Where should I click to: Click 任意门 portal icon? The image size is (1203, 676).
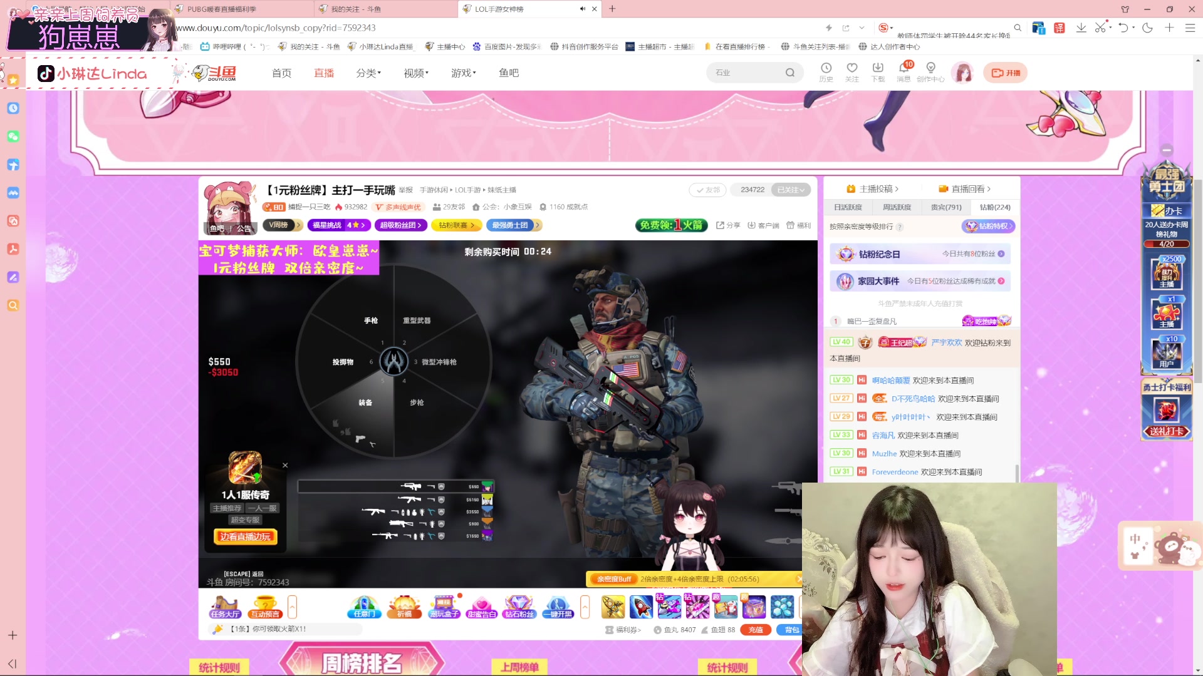[x=365, y=607]
